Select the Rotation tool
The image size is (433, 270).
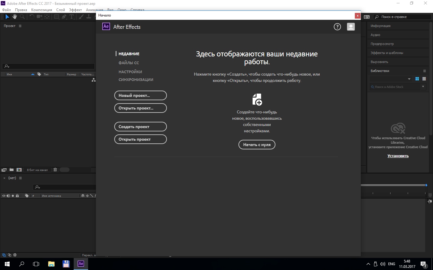click(32, 17)
